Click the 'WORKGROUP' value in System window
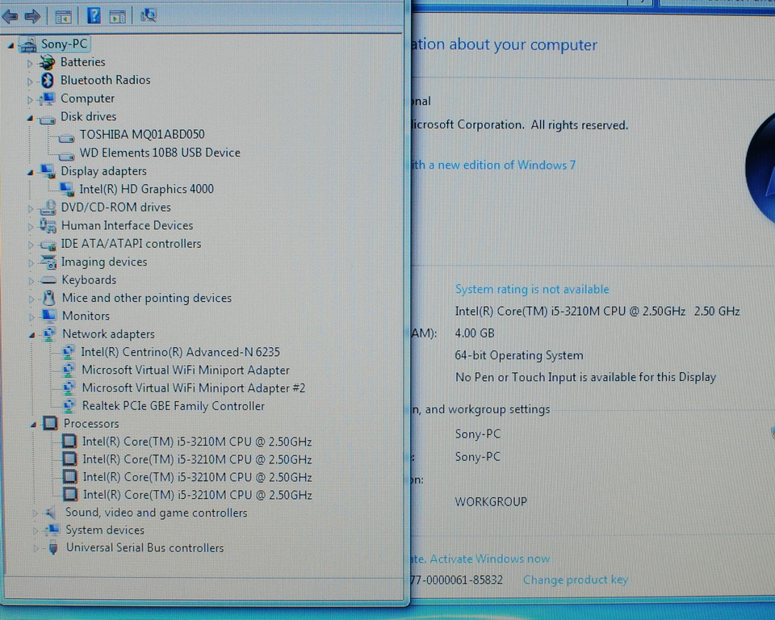 click(491, 502)
